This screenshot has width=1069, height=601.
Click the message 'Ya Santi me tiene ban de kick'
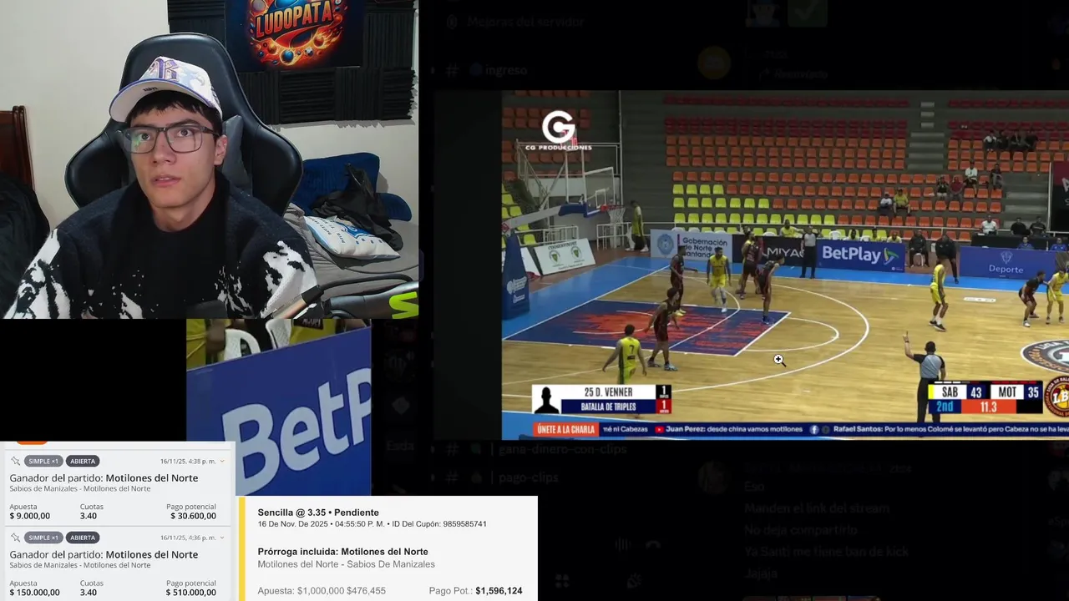click(826, 552)
